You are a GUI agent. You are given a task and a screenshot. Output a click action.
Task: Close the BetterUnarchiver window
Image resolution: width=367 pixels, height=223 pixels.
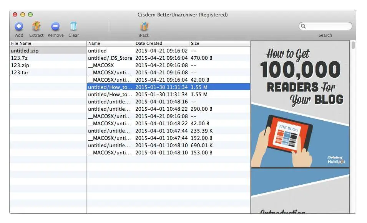15,15
